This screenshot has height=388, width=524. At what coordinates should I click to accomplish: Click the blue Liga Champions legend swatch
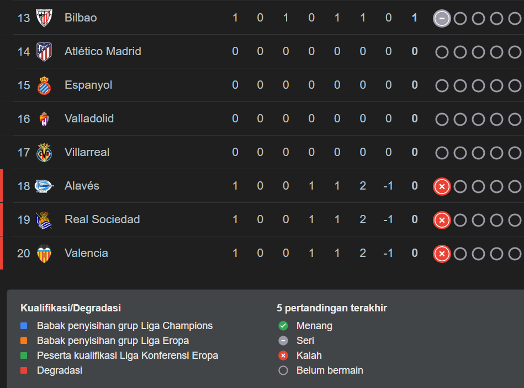(x=24, y=326)
